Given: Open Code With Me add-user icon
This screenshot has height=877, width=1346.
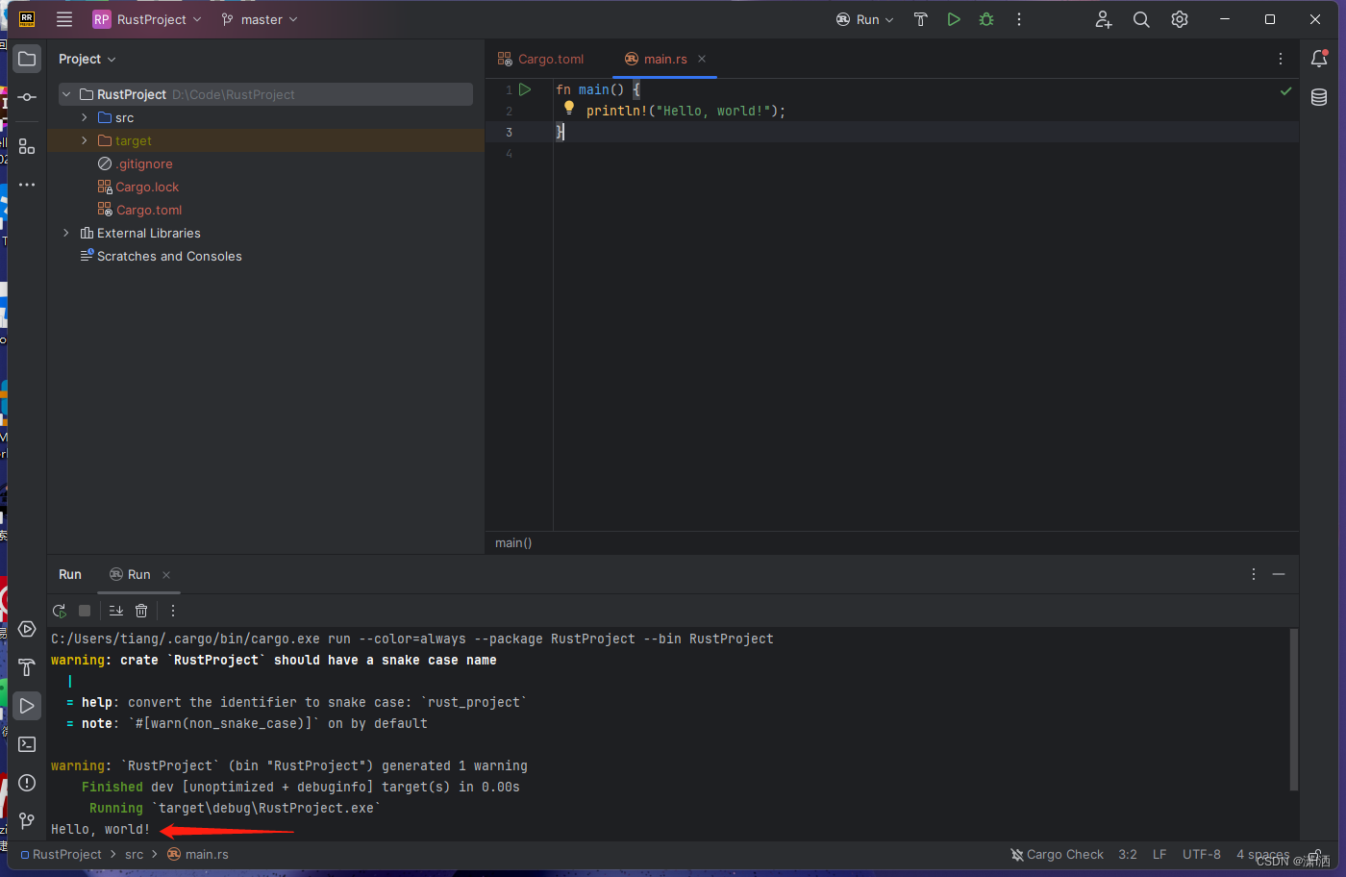Looking at the screenshot, I should (1103, 19).
